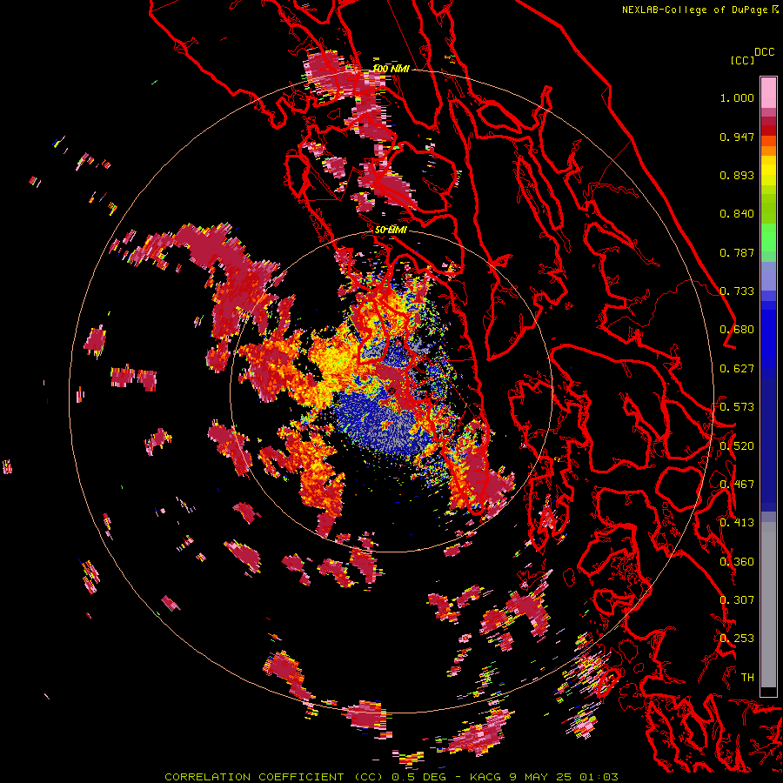
Task: Pick the light pink top color bar segment
Action: 768,92
